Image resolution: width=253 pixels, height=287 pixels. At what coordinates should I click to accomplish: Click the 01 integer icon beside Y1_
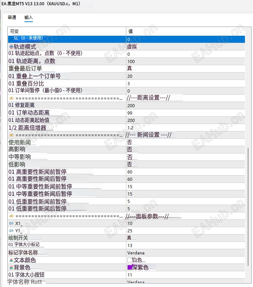[11, 231]
